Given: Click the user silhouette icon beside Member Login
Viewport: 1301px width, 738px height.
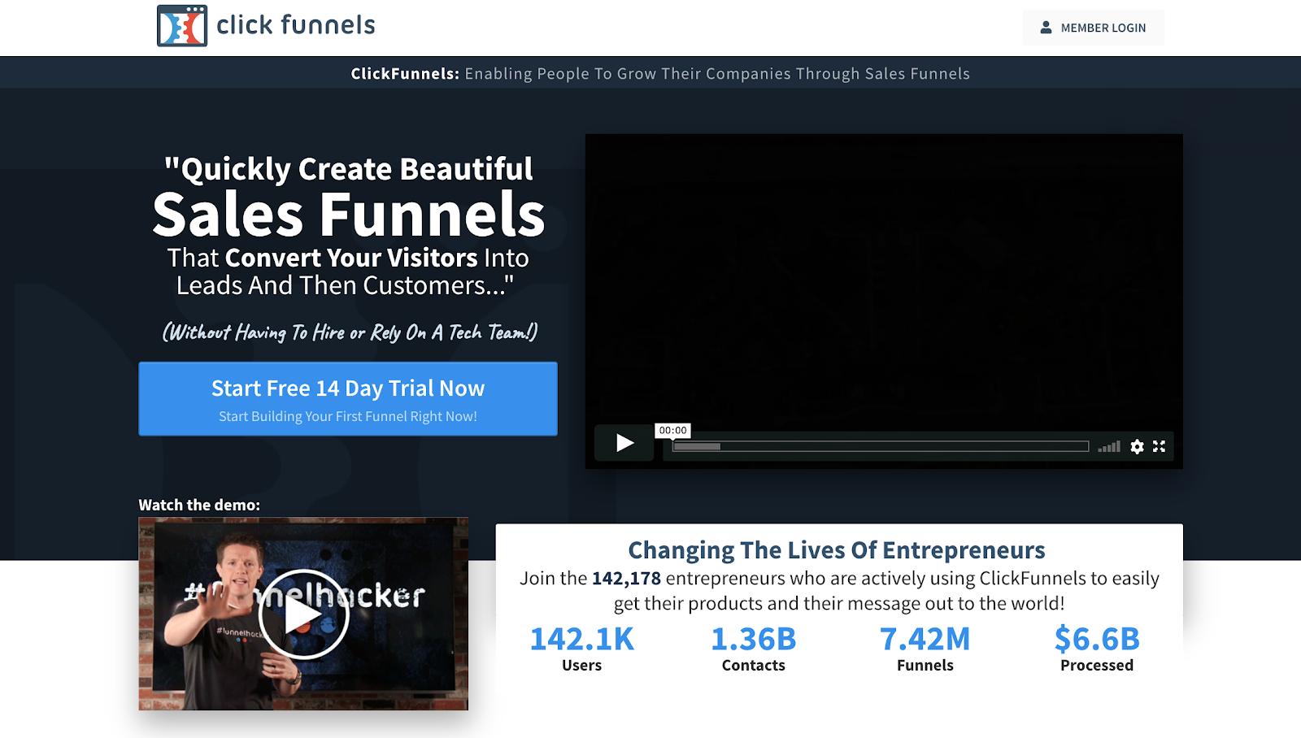Looking at the screenshot, I should pos(1046,28).
